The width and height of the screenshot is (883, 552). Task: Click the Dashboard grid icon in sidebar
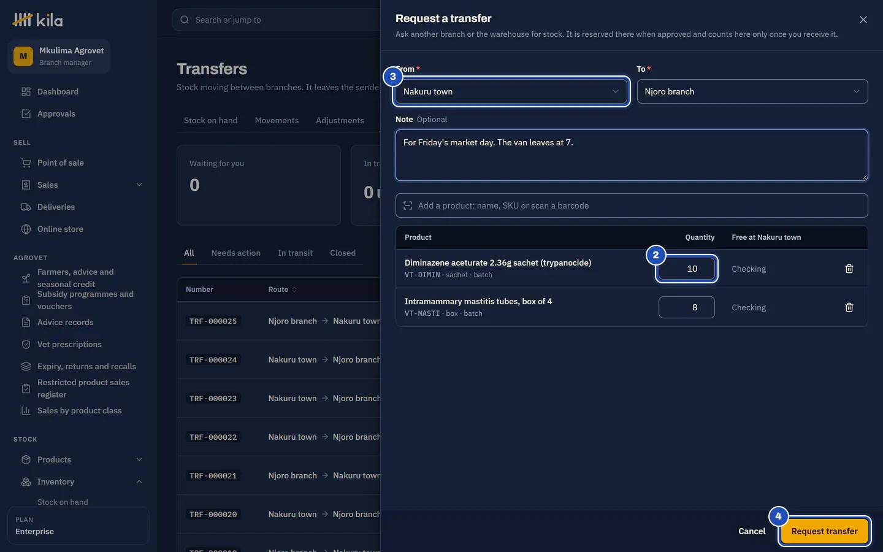(26, 91)
